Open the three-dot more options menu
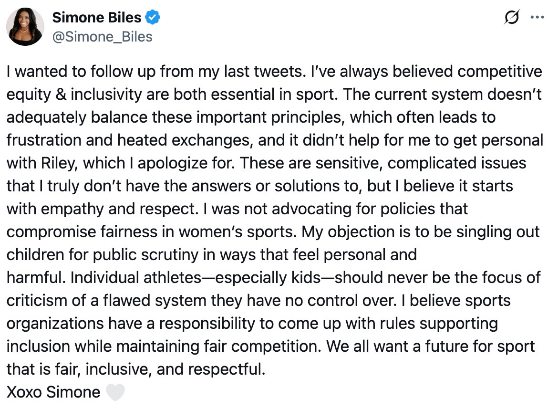 [537, 18]
